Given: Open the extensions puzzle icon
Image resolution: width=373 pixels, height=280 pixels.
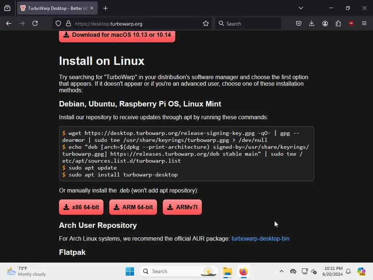Looking at the screenshot, I should (338, 24).
